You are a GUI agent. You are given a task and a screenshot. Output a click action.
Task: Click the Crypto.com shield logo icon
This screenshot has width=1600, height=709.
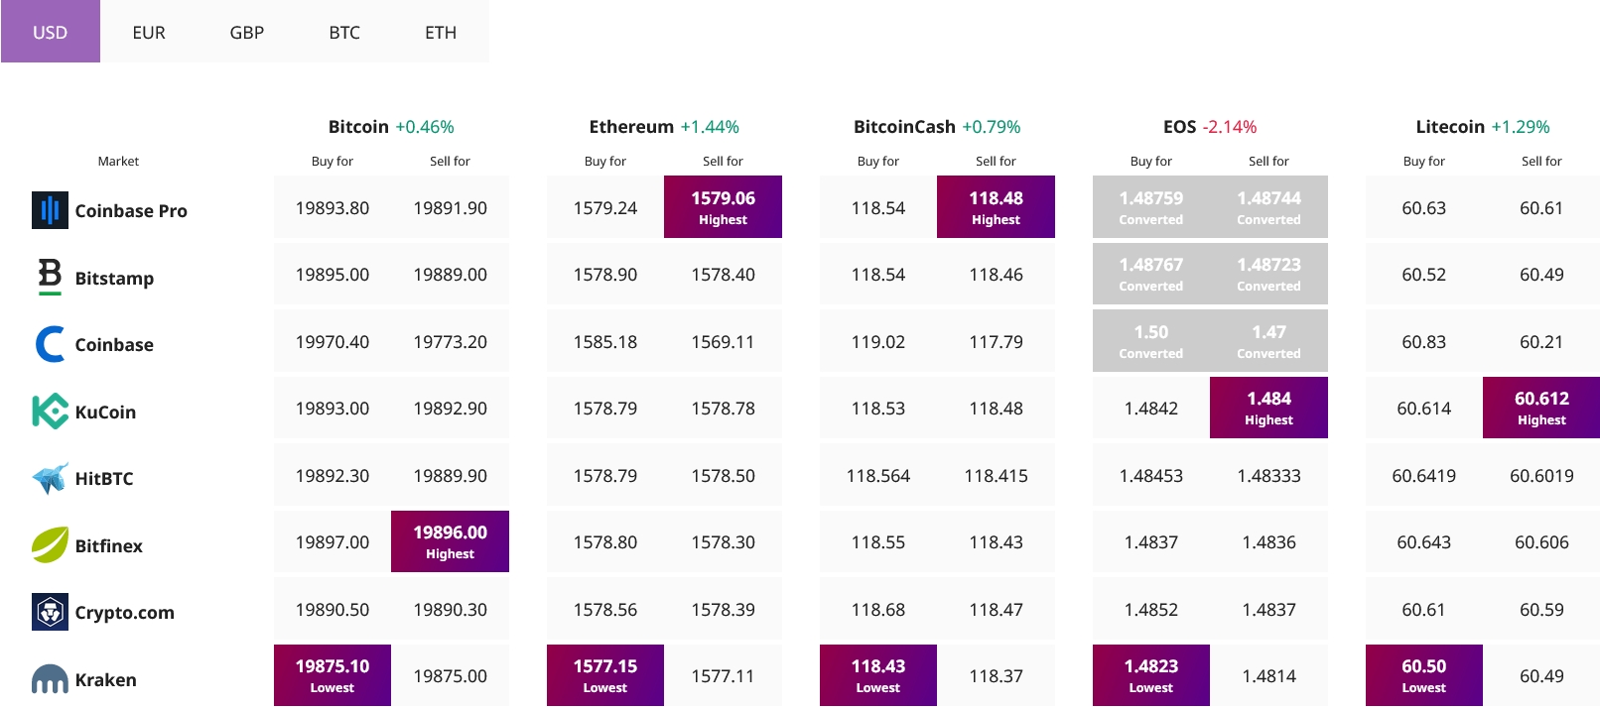click(50, 612)
